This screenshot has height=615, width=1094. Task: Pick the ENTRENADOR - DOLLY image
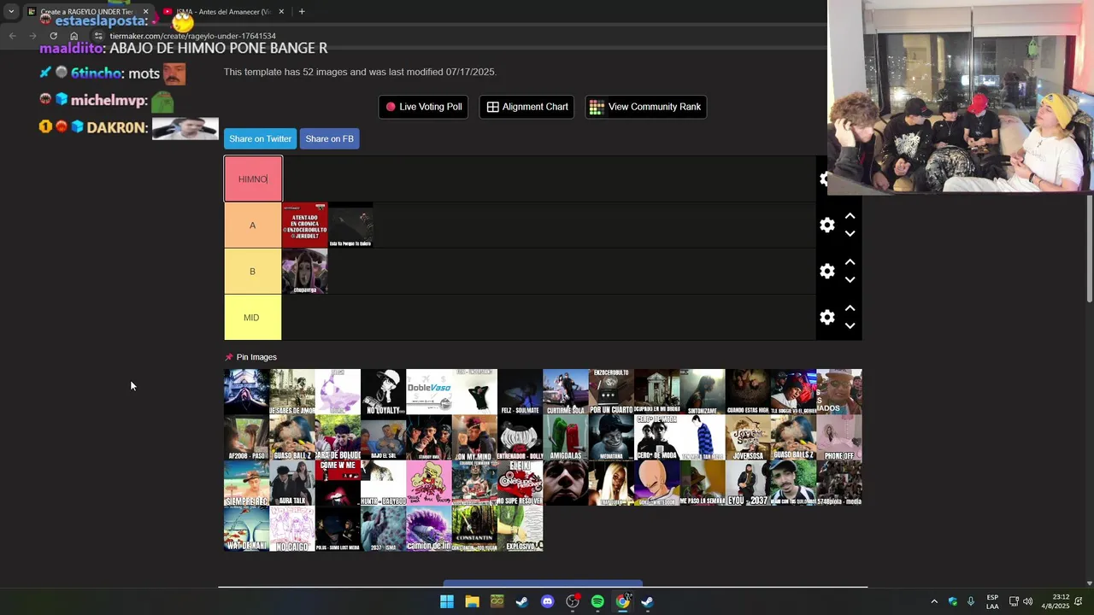click(x=520, y=437)
